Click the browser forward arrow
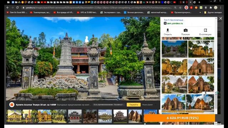228x128 pixels. pyautogui.click(x=12, y=7)
